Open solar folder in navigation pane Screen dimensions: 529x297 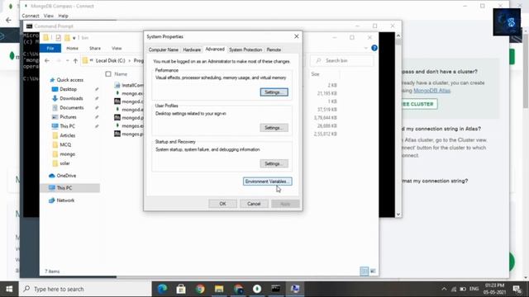click(x=64, y=163)
